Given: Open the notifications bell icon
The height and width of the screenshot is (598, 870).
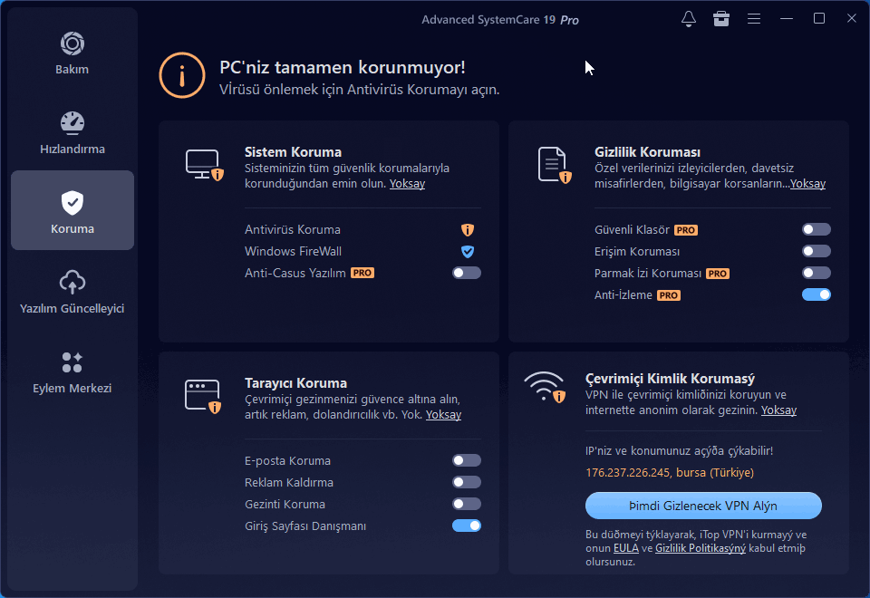Looking at the screenshot, I should (689, 19).
